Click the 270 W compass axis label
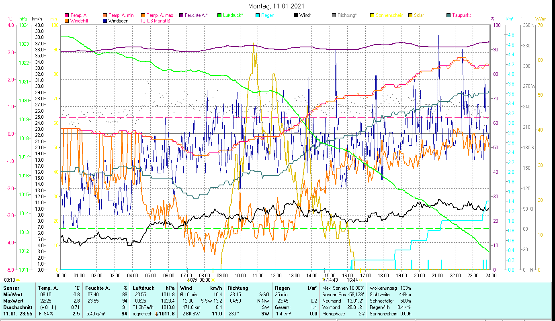 point(529,86)
